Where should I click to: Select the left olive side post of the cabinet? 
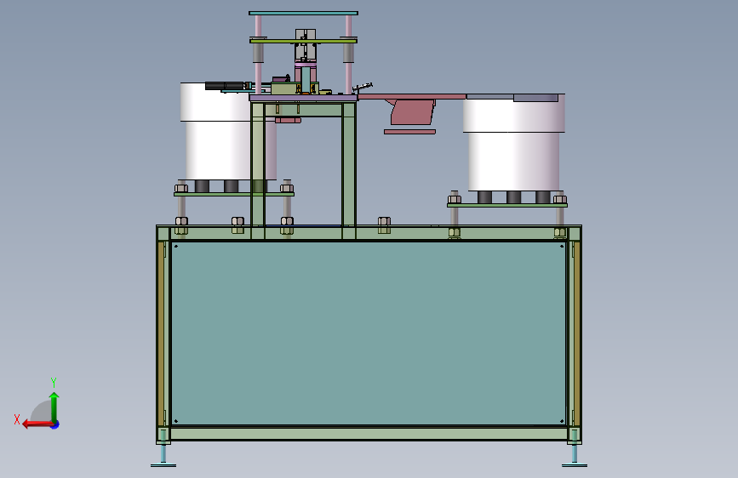[163, 333]
